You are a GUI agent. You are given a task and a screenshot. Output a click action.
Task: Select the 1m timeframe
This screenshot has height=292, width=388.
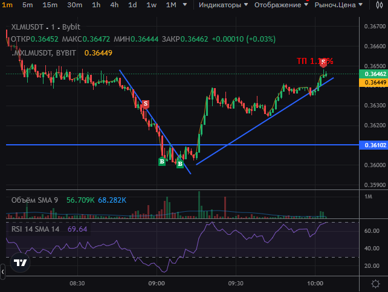click(x=7, y=5)
